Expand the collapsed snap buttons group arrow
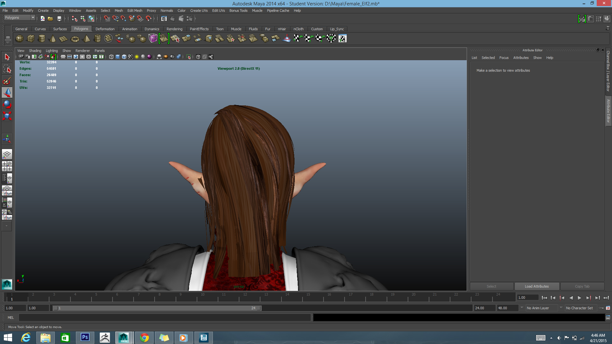Image resolution: width=612 pixels, height=344 pixels. pos(154,18)
